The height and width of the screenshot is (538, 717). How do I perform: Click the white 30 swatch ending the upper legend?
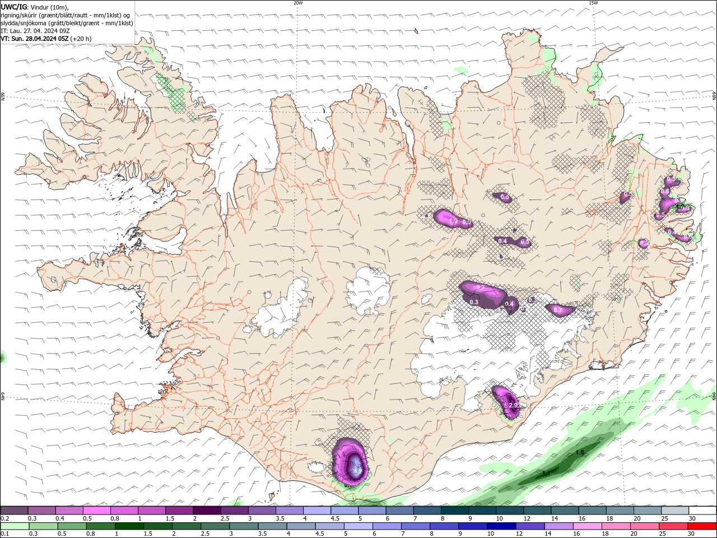702,511
